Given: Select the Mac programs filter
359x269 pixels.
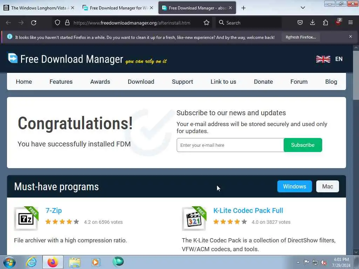Looking at the screenshot, I should click(327, 186).
